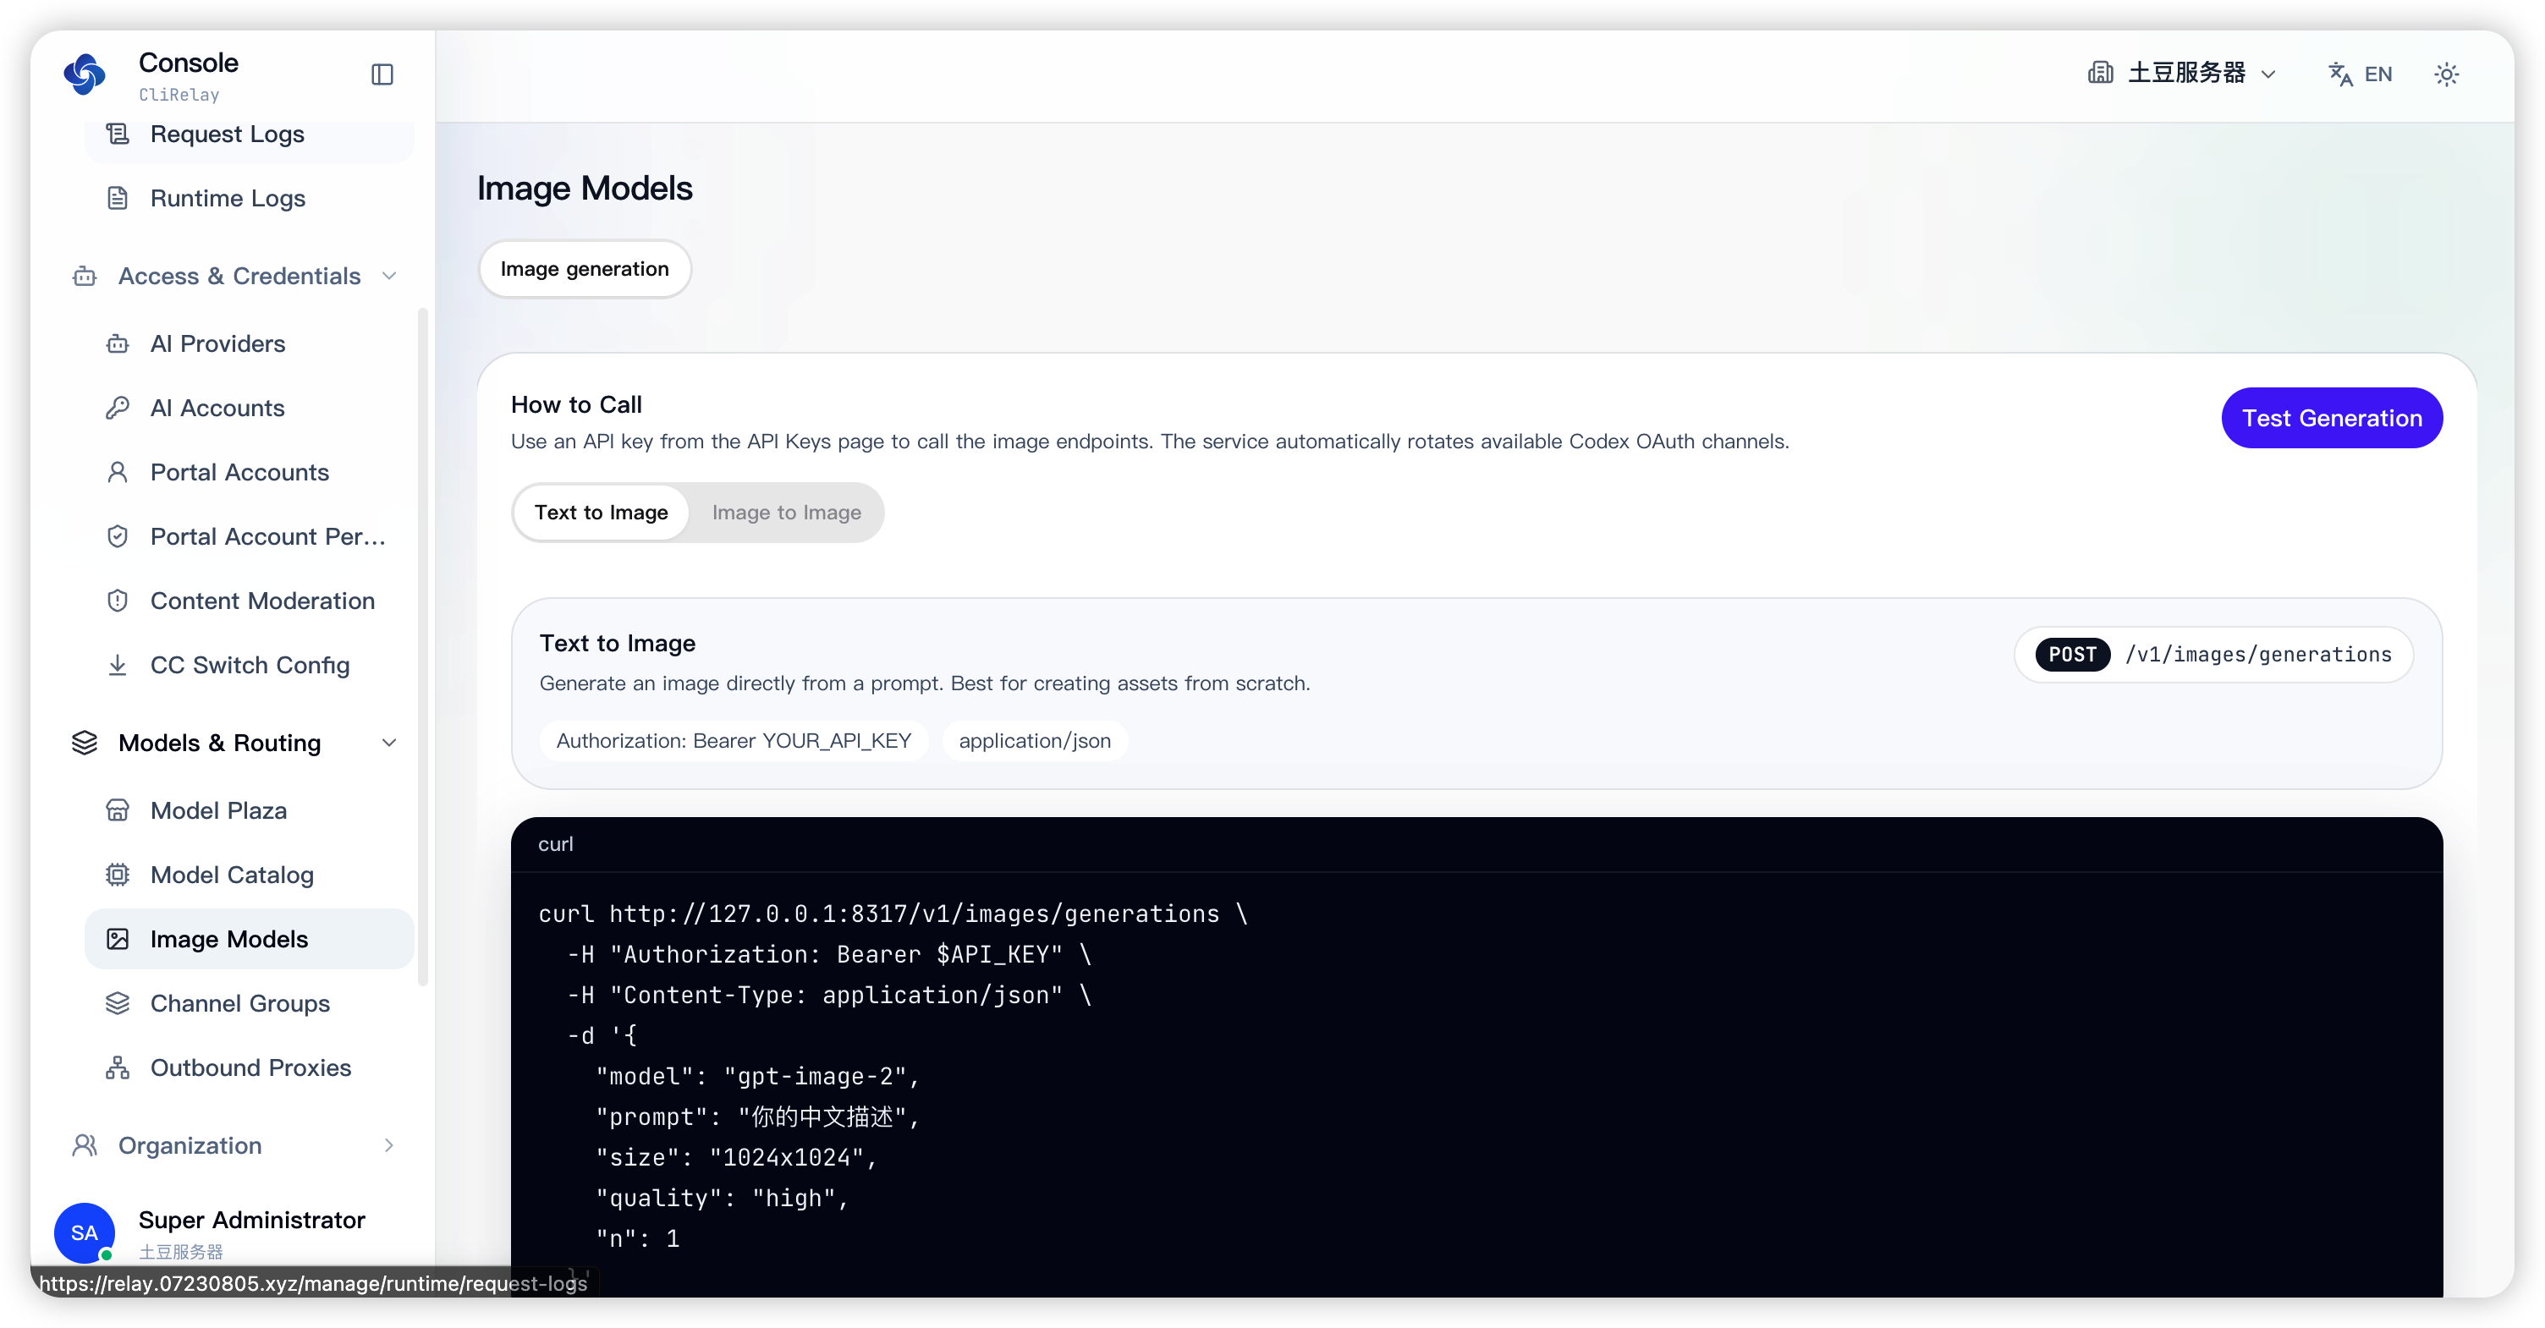
Task: Click the SA avatar circle
Action: [x=85, y=1232]
